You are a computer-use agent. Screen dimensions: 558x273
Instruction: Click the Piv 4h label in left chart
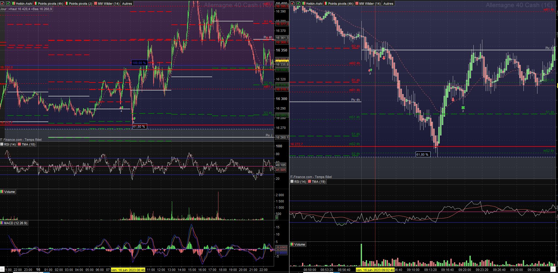pos(268,38)
